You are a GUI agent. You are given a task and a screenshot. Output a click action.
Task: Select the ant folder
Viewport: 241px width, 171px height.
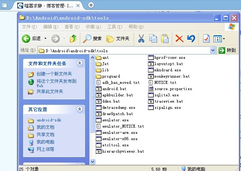pyautogui.click(x=102, y=58)
